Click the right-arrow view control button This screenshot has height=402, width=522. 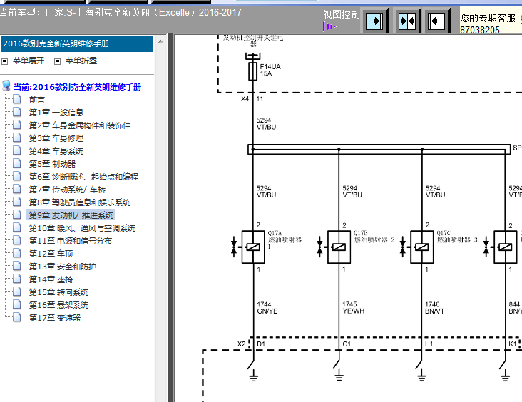[x=375, y=21]
